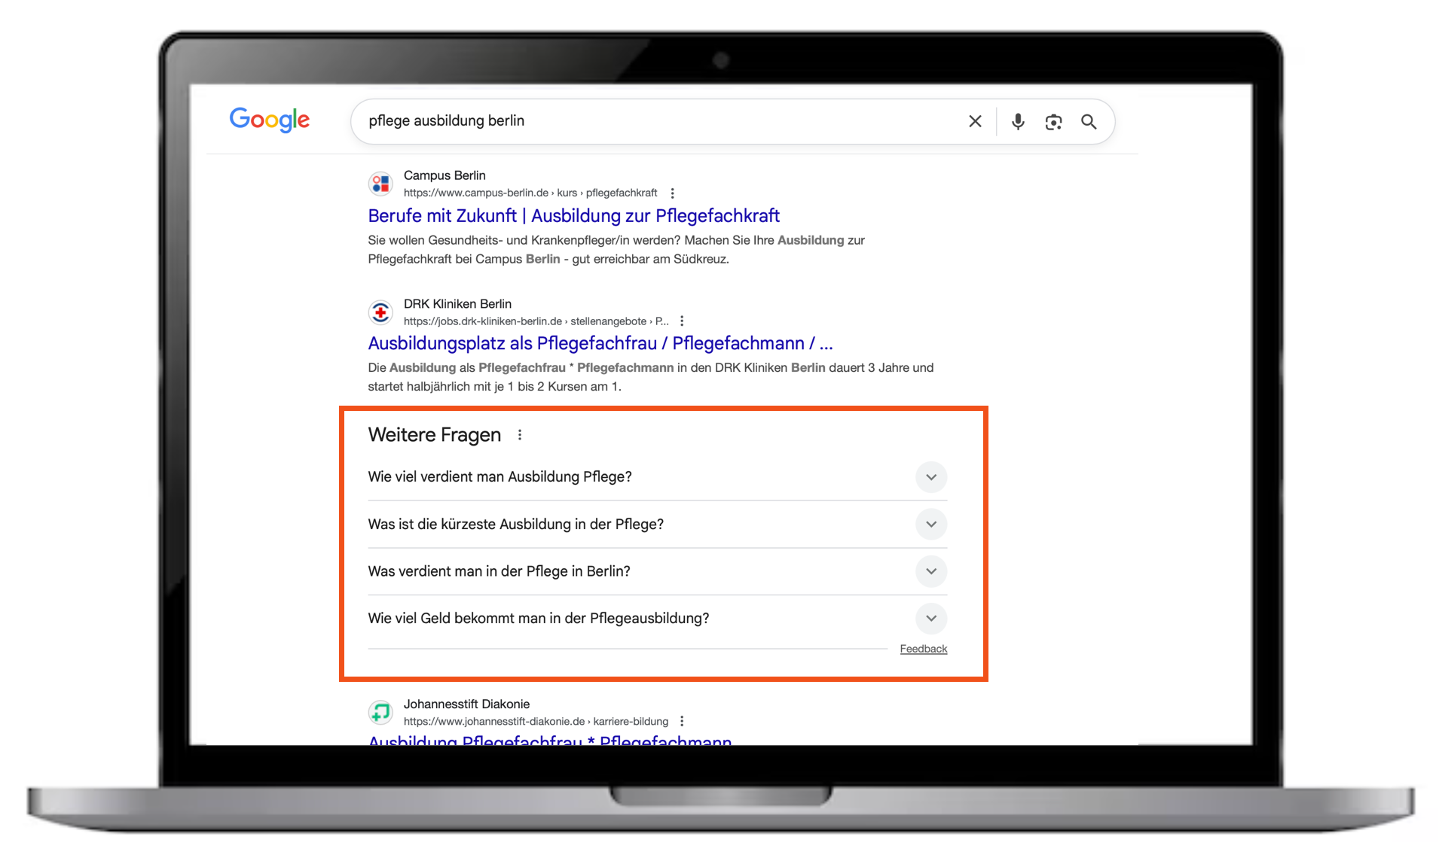Clear the search query with the X icon
The image size is (1439, 867).
[x=975, y=121]
